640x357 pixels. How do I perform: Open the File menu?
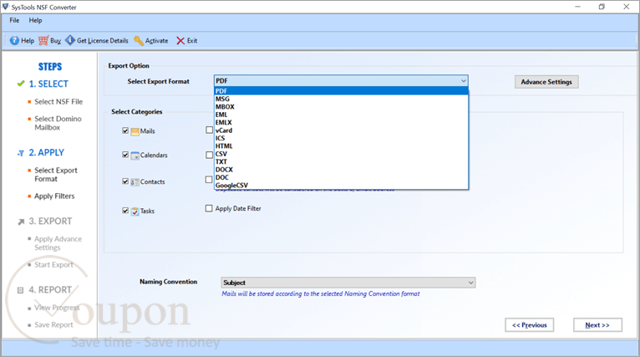[x=14, y=20]
